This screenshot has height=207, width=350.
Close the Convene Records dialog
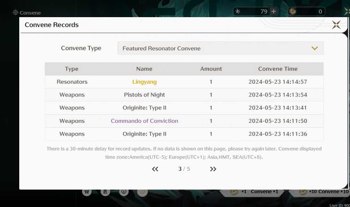[x=336, y=25]
